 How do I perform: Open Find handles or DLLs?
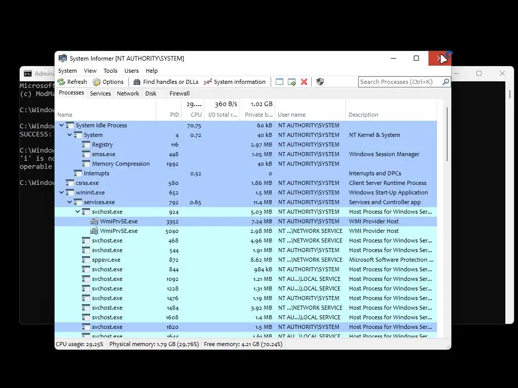pyautogui.click(x=166, y=82)
